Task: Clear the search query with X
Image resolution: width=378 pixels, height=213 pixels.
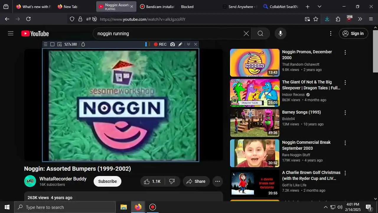Action: coord(246,33)
